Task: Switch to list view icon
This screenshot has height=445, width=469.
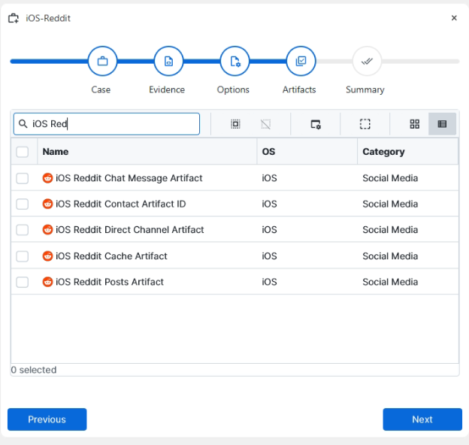Action: point(442,124)
